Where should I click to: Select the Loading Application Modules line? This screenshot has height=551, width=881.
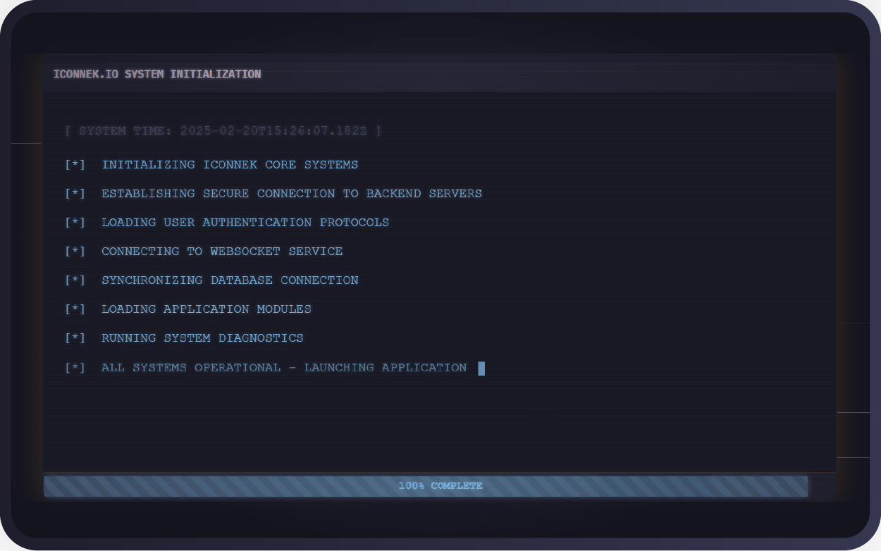207,309
